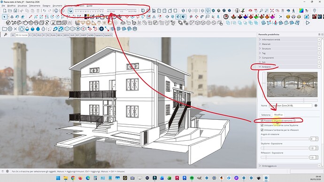The image size is (324, 182).
Task: Click the Open folder icon
Action: pos(10,10)
